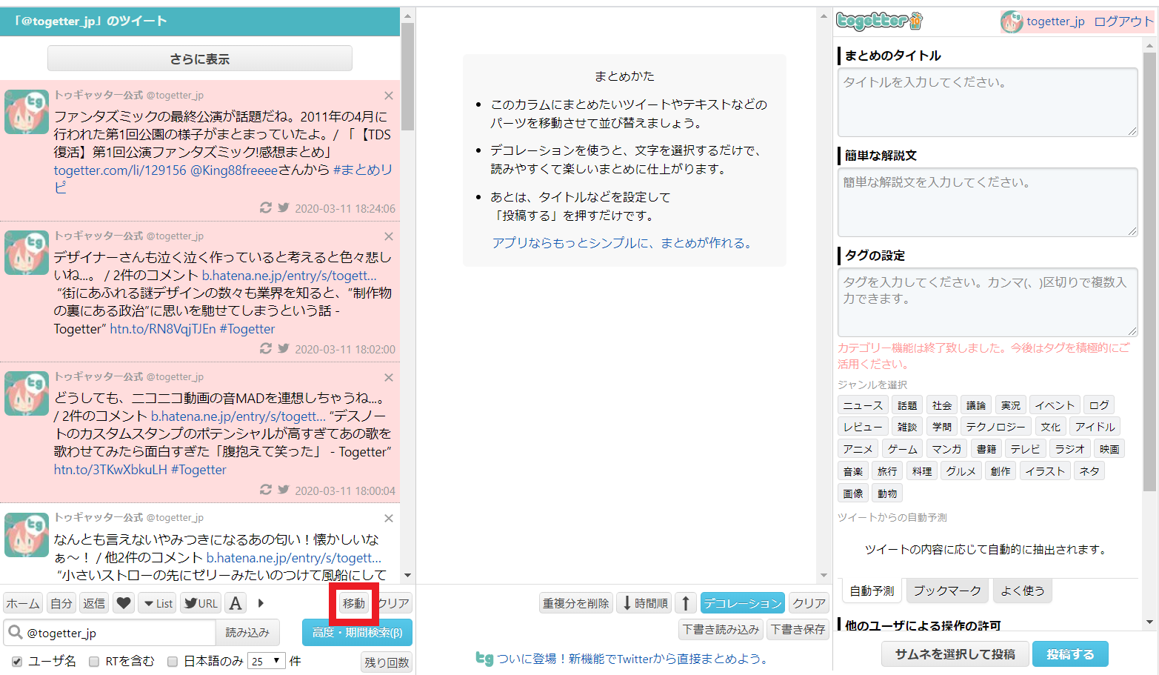Click the ログアウト link
The image size is (1159, 675).
coord(1123,21)
